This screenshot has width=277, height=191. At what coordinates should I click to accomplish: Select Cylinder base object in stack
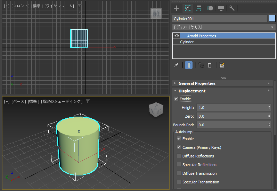[187, 42]
